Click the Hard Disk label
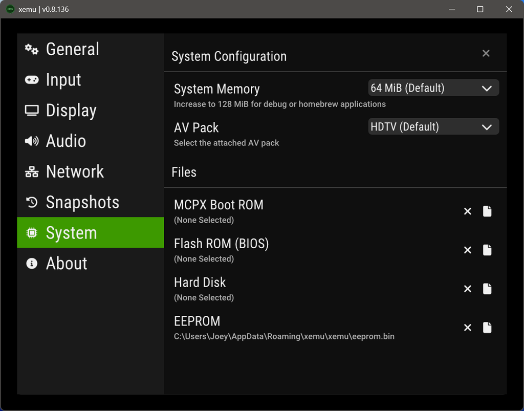The height and width of the screenshot is (411, 524). (x=200, y=283)
